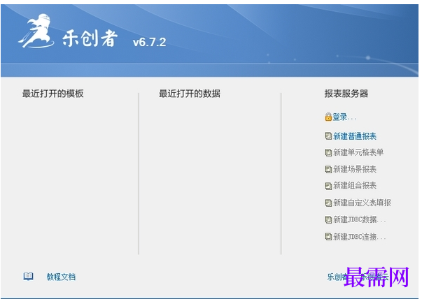The width and height of the screenshot is (422, 299).
Task: Click the document icon beside 新建JDBC连接
Action: [328, 237]
